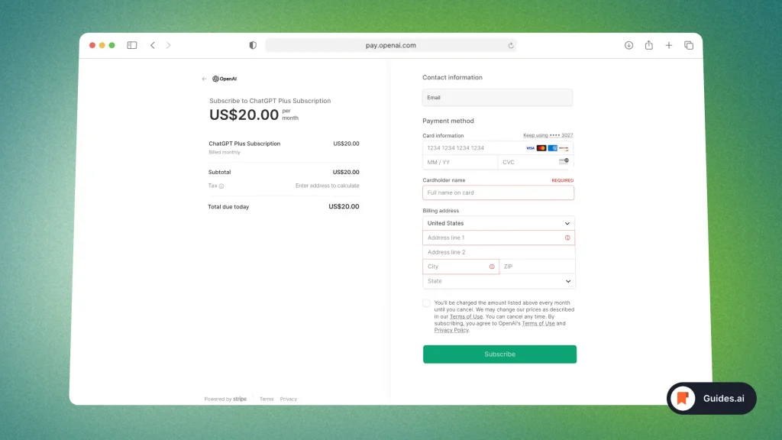The width and height of the screenshot is (782, 440).
Task: Focus the City field
Action: (x=460, y=267)
